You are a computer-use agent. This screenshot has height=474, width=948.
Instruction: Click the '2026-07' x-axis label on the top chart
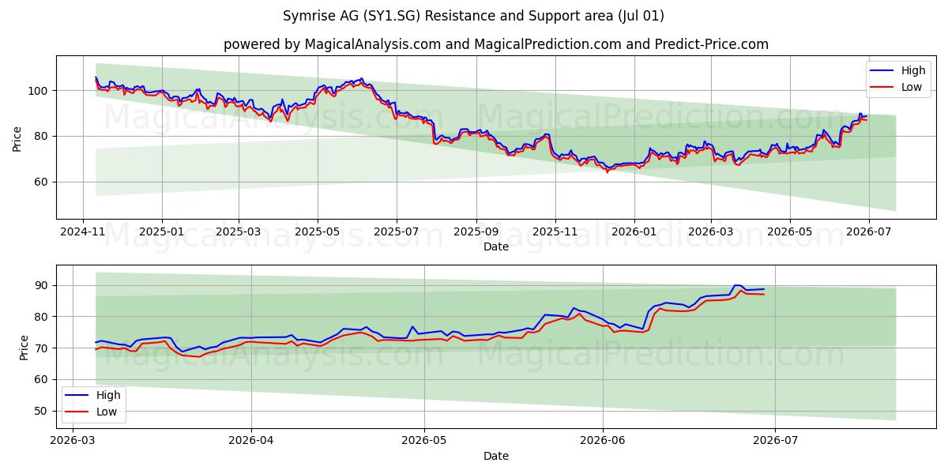click(x=869, y=233)
